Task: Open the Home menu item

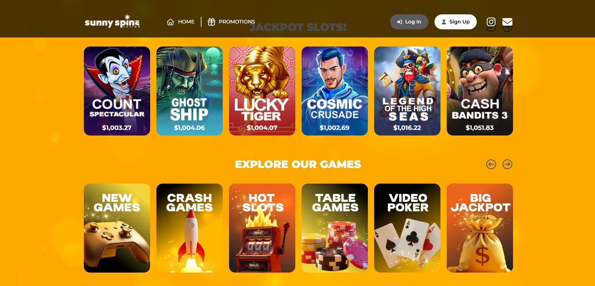Action: 181,22
